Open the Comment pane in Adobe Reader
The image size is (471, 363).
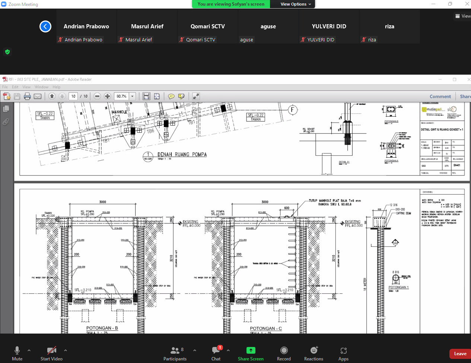pyautogui.click(x=440, y=97)
